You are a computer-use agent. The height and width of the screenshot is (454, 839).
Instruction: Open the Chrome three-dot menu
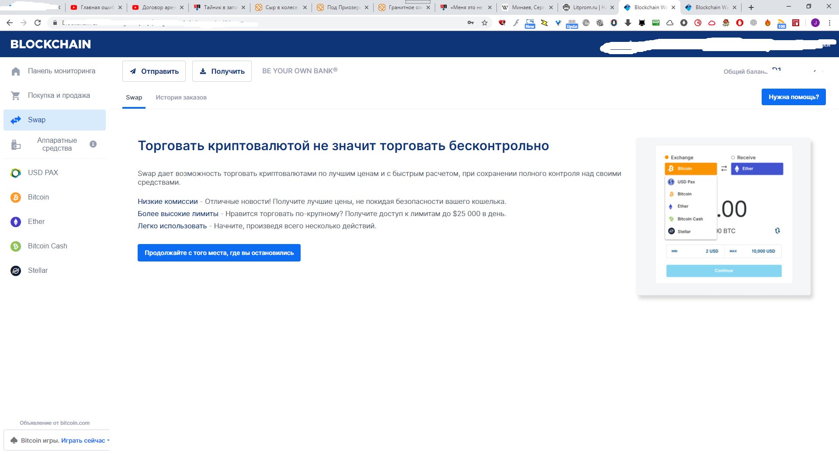[x=829, y=23]
